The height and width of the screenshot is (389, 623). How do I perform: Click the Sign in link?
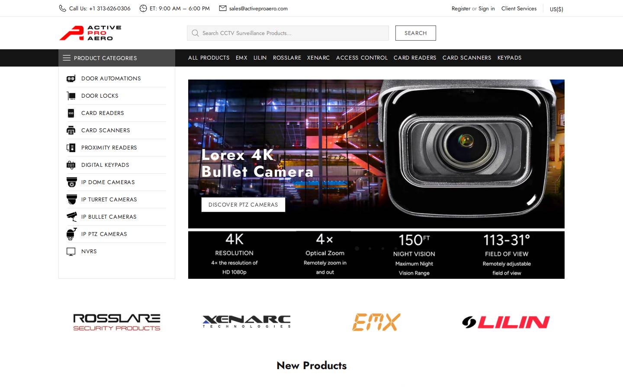click(x=486, y=8)
